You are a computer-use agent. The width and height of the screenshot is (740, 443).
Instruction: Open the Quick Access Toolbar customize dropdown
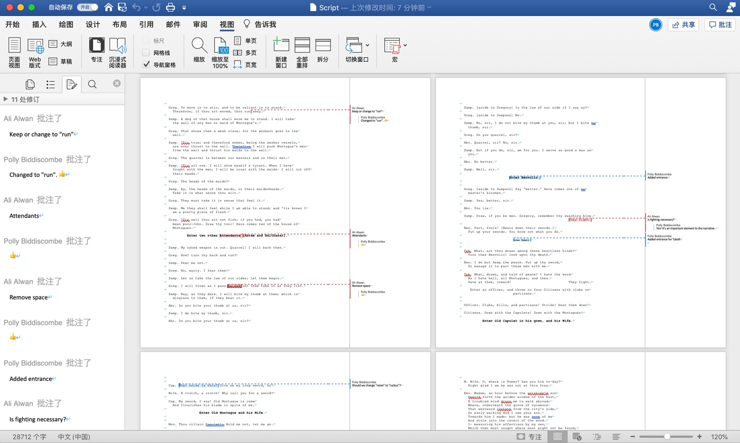184,8
